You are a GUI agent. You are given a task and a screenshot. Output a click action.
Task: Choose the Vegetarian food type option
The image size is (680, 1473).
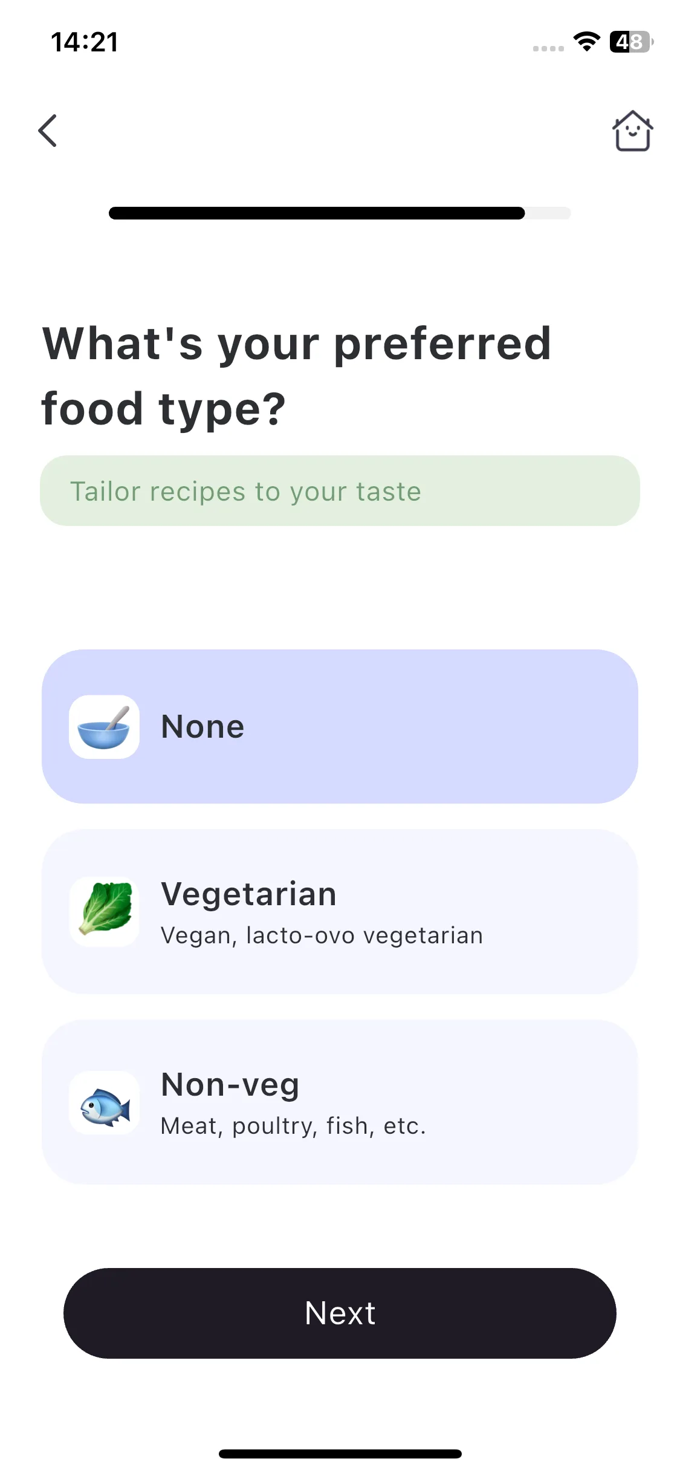(x=340, y=911)
